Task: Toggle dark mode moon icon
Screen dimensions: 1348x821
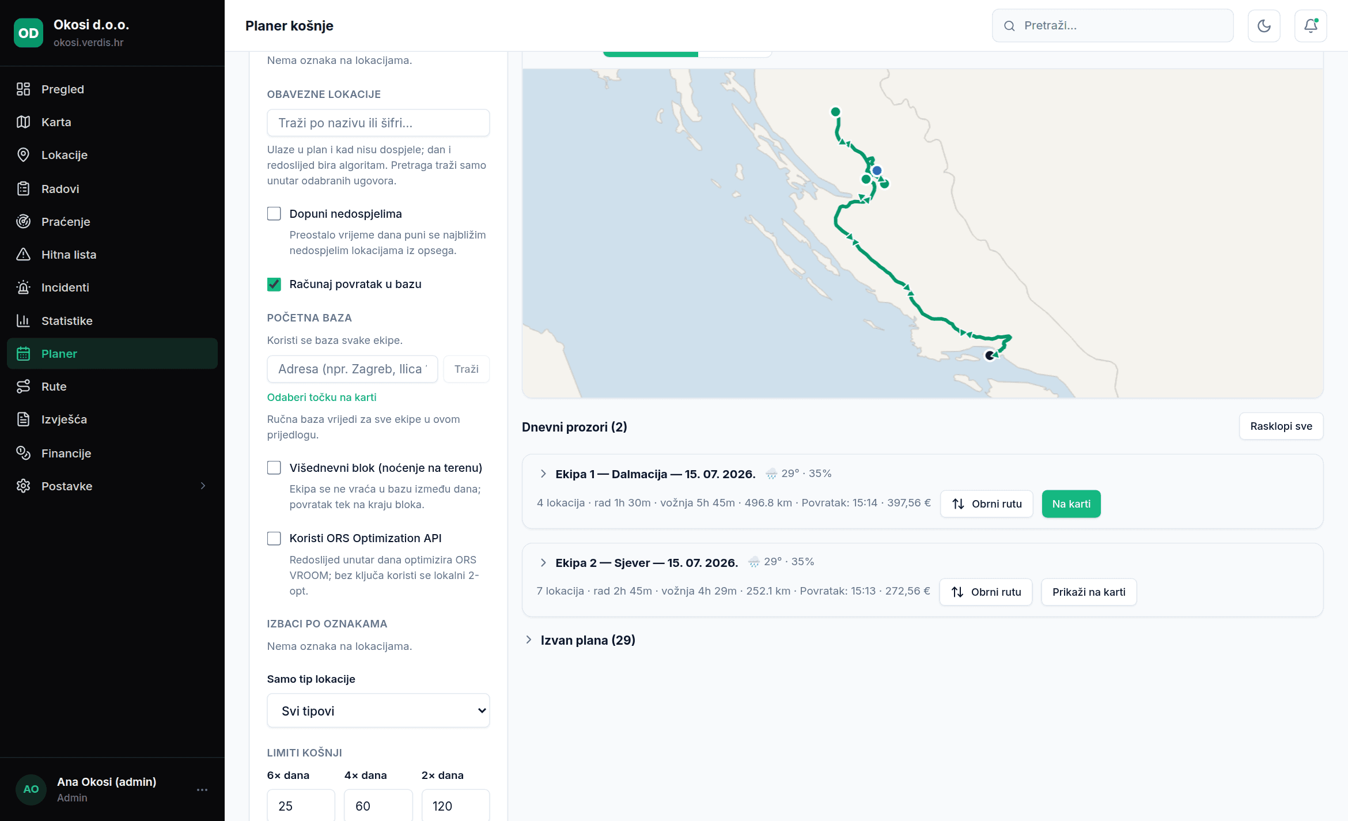Action: click(x=1264, y=26)
